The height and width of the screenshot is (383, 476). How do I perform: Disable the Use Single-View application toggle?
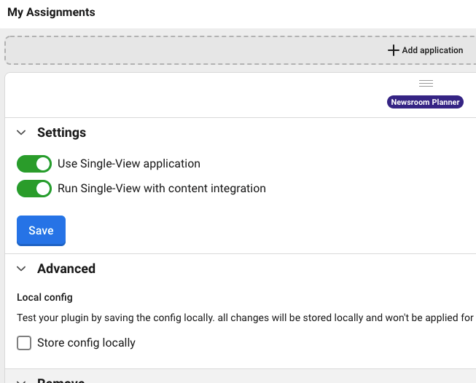pyautogui.click(x=34, y=164)
